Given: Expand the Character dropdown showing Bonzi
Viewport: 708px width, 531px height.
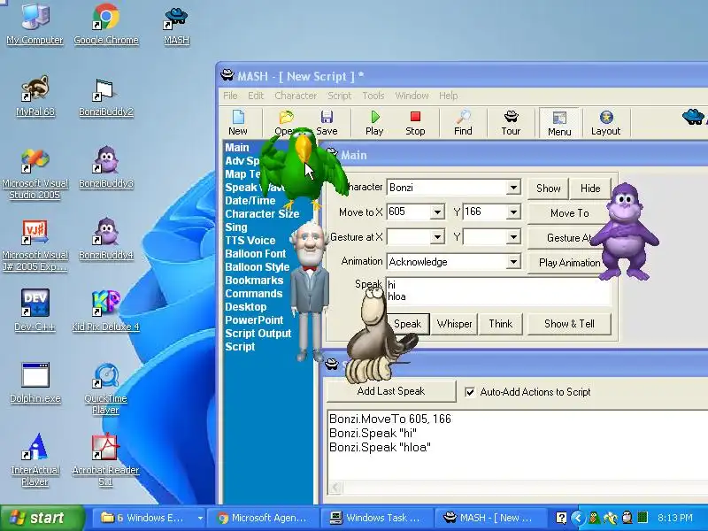Looking at the screenshot, I should click(513, 188).
